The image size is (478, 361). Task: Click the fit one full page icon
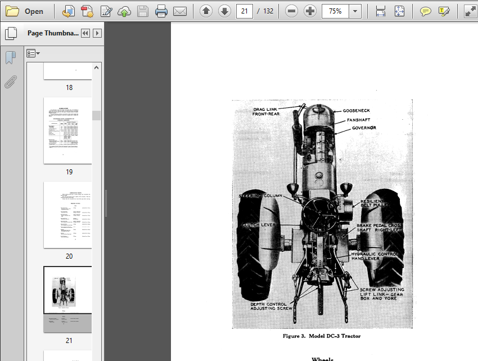tap(399, 11)
